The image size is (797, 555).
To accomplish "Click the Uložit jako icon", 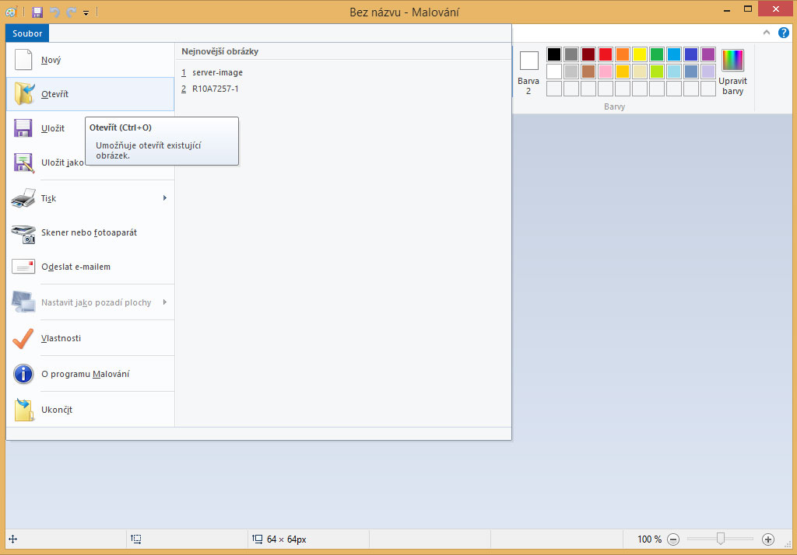I will (x=24, y=163).
